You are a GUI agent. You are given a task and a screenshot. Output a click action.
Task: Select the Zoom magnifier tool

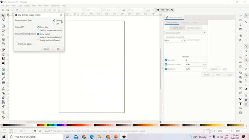3,112
